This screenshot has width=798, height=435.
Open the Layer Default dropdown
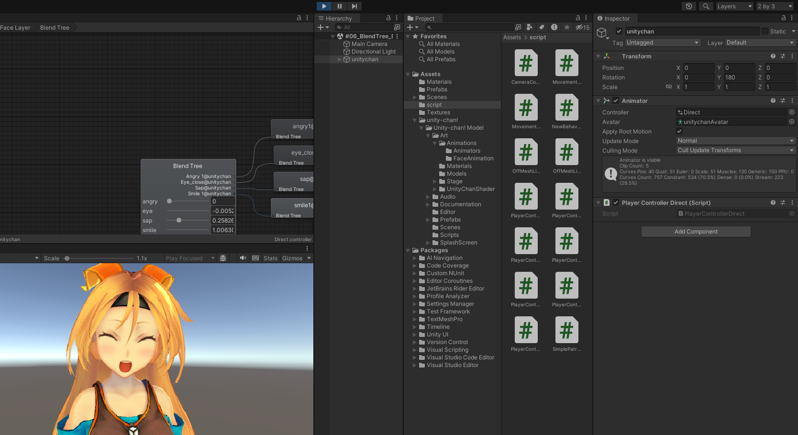pyautogui.click(x=761, y=43)
